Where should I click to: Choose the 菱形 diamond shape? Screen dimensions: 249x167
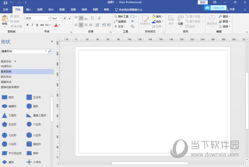pyautogui.click(x=8, y=162)
